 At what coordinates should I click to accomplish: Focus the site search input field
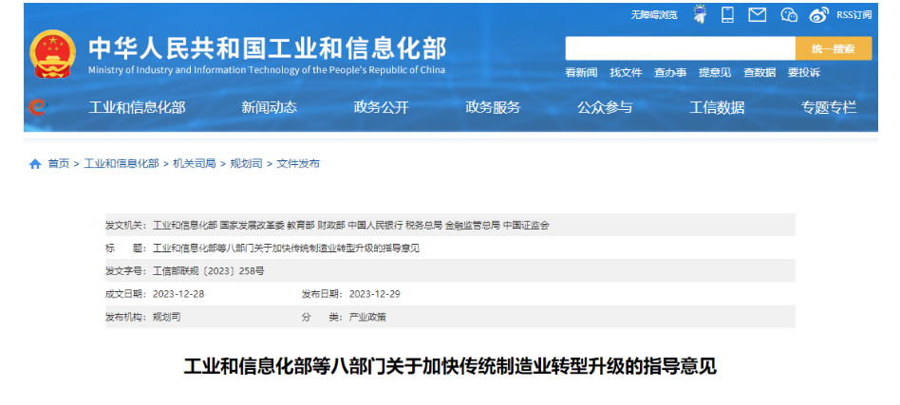coord(680,48)
